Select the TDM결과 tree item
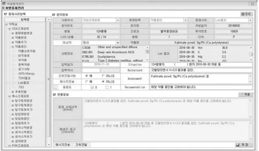 click(x=24, y=78)
